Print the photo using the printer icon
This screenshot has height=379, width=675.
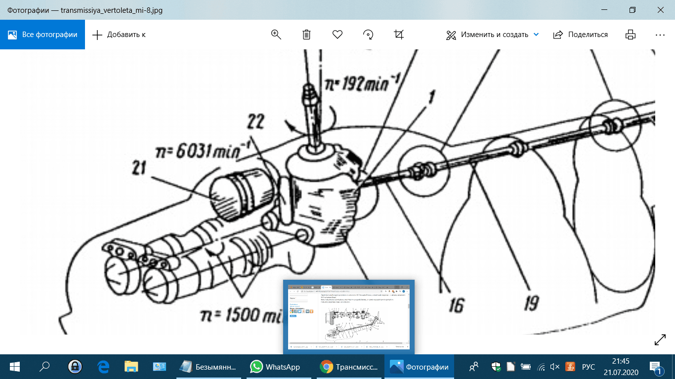[630, 35]
